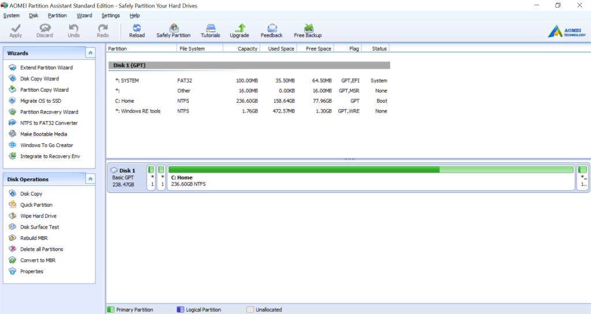Select last recovery partition block in disk map
The height and width of the screenshot is (314, 591).
[582, 177]
